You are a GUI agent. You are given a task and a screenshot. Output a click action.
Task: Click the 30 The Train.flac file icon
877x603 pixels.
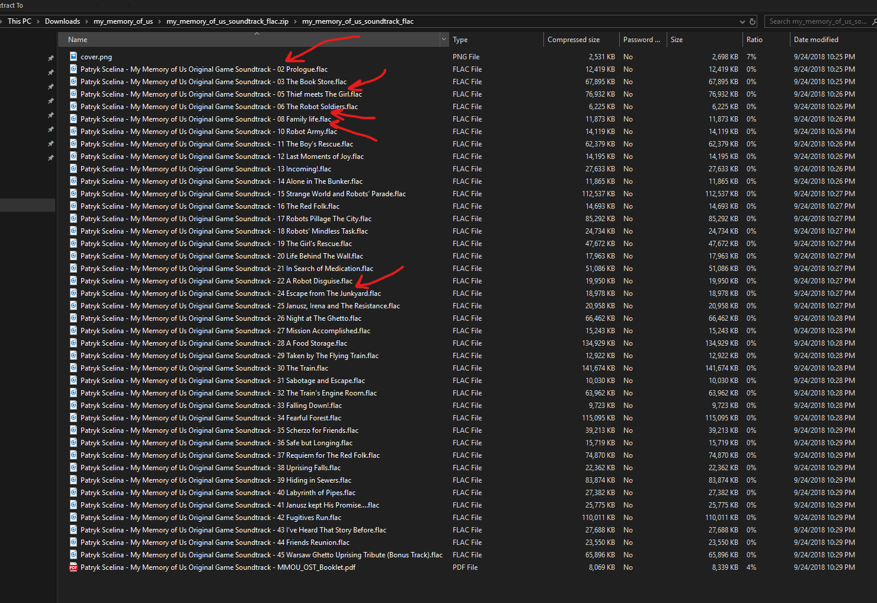(x=73, y=368)
